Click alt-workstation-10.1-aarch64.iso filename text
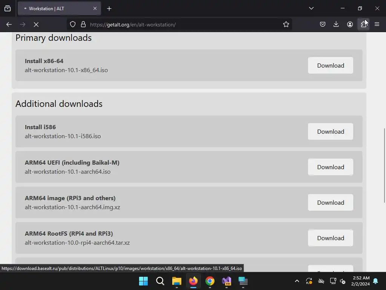The image size is (386, 290). (x=67, y=172)
